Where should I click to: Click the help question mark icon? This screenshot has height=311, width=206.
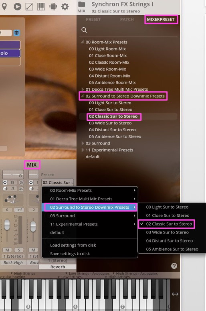point(174,266)
